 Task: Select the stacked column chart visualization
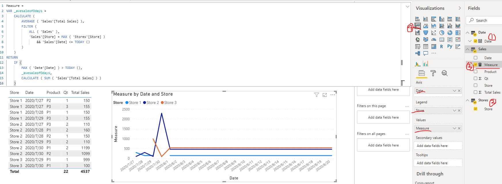coord(426,19)
